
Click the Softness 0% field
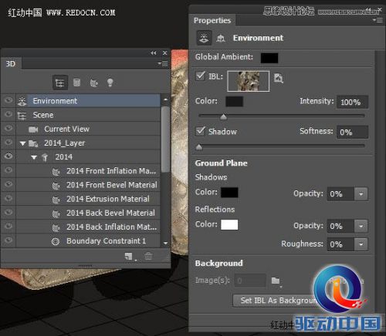coord(352,133)
